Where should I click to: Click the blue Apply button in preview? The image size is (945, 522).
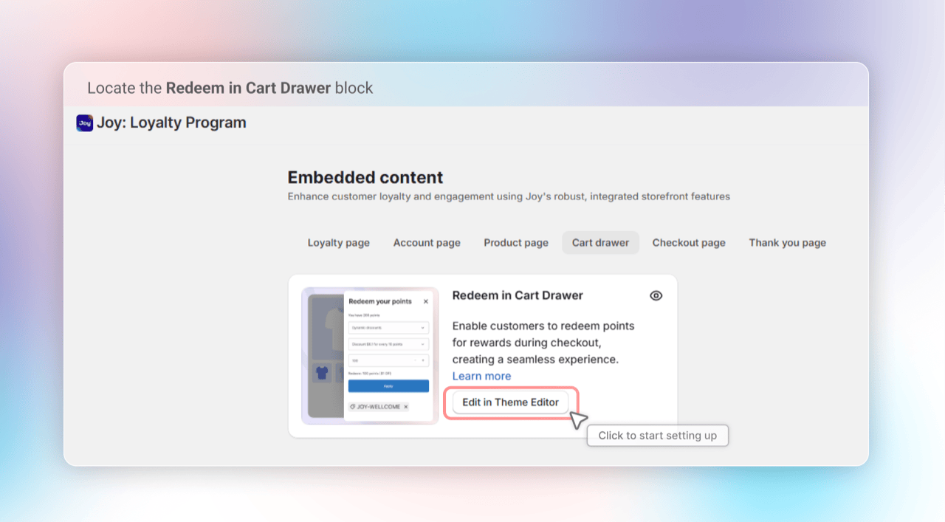[x=388, y=386]
